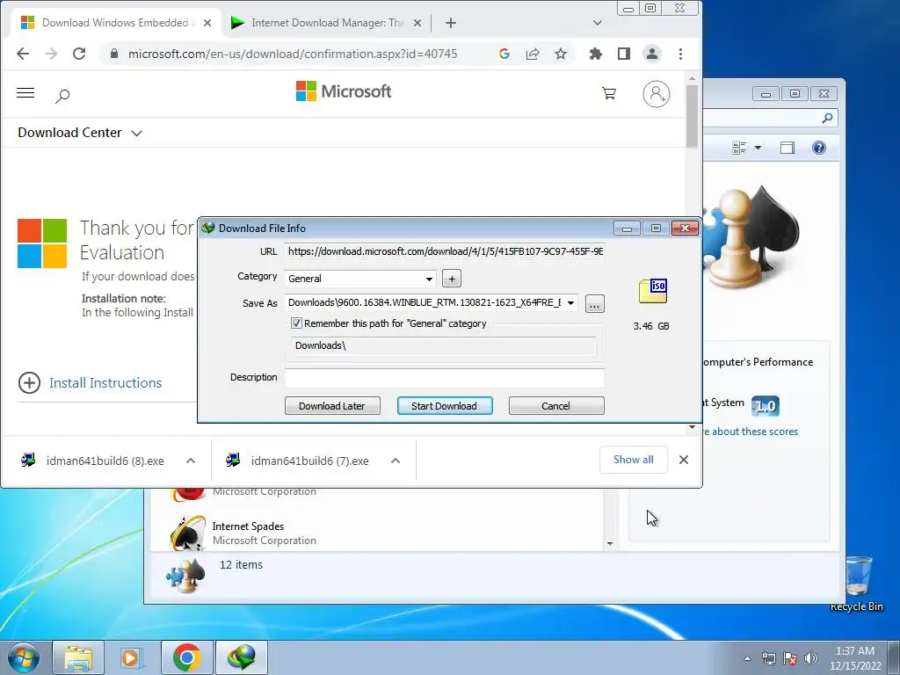Open a new Chrome tab
The height and width of the screenshot is (675, 900).
(x=451, y=23)
